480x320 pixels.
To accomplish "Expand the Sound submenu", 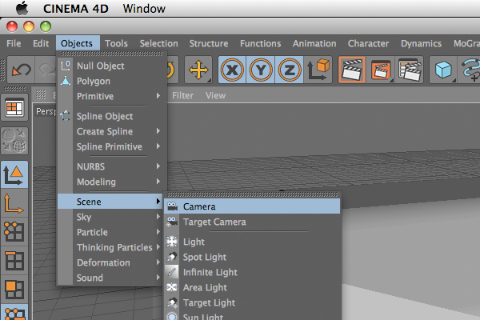I will [110, 278].
